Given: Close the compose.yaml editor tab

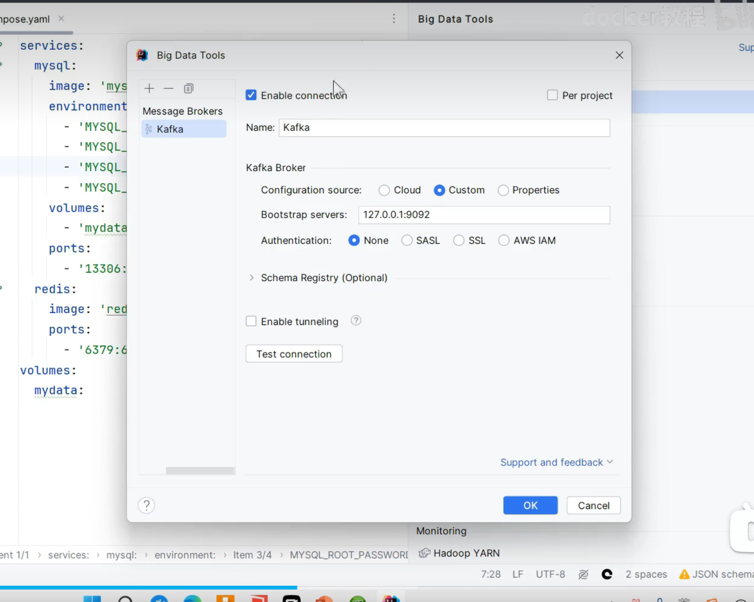Looking at the screenshot, I should [x=61, y=19].
